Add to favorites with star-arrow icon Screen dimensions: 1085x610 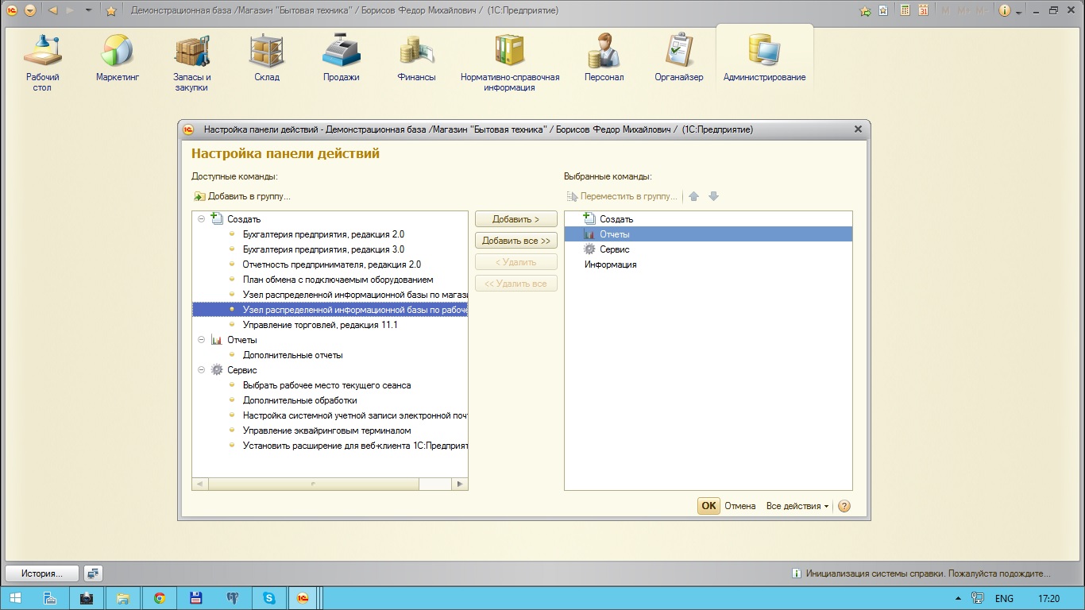pos(865,10)
